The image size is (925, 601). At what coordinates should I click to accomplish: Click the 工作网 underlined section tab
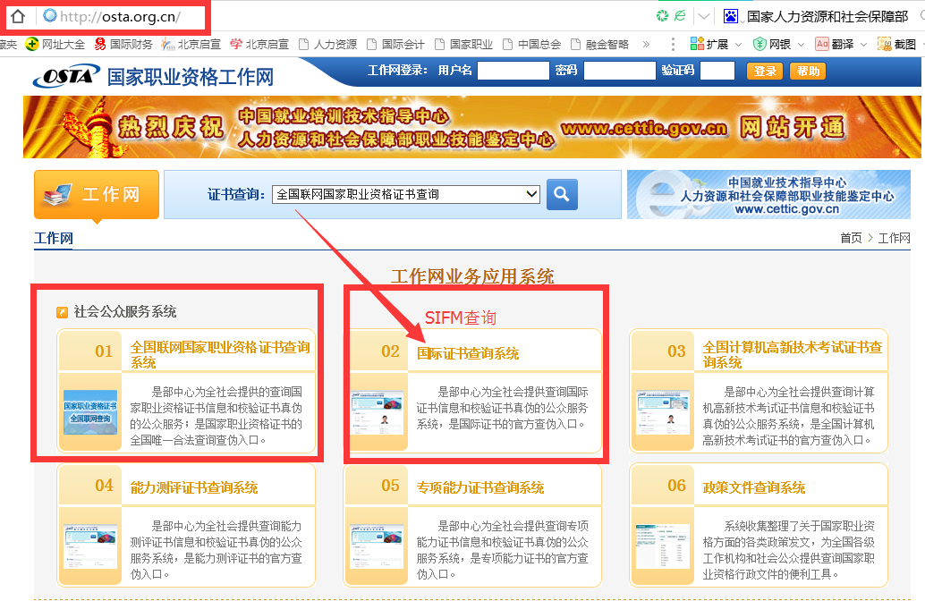(x=54, y=238)
